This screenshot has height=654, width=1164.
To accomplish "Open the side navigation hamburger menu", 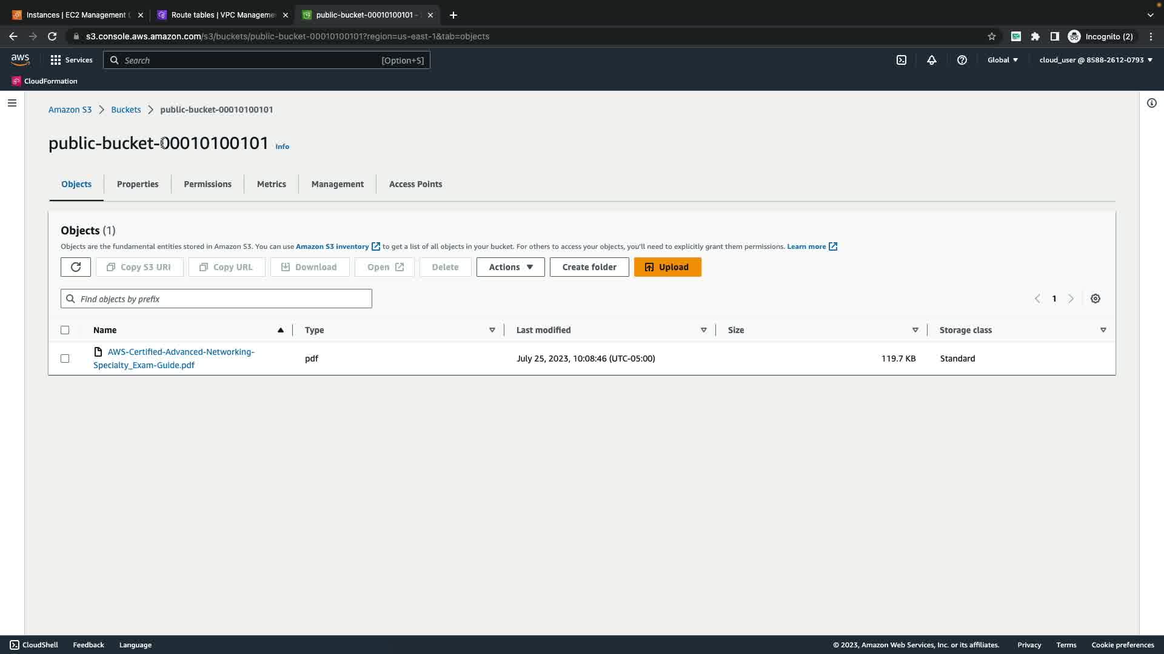I will (12, 103).
